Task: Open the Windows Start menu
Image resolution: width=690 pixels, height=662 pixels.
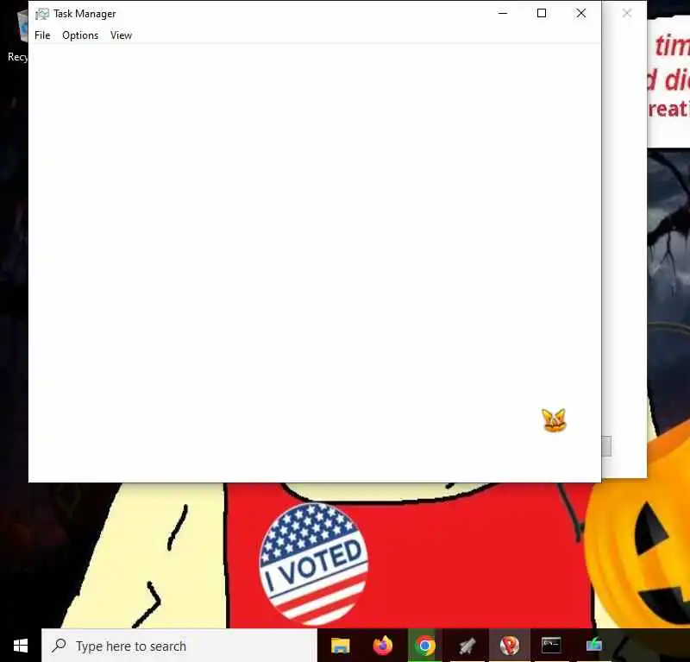Action: pyautogui.click(x=21, y=646)
